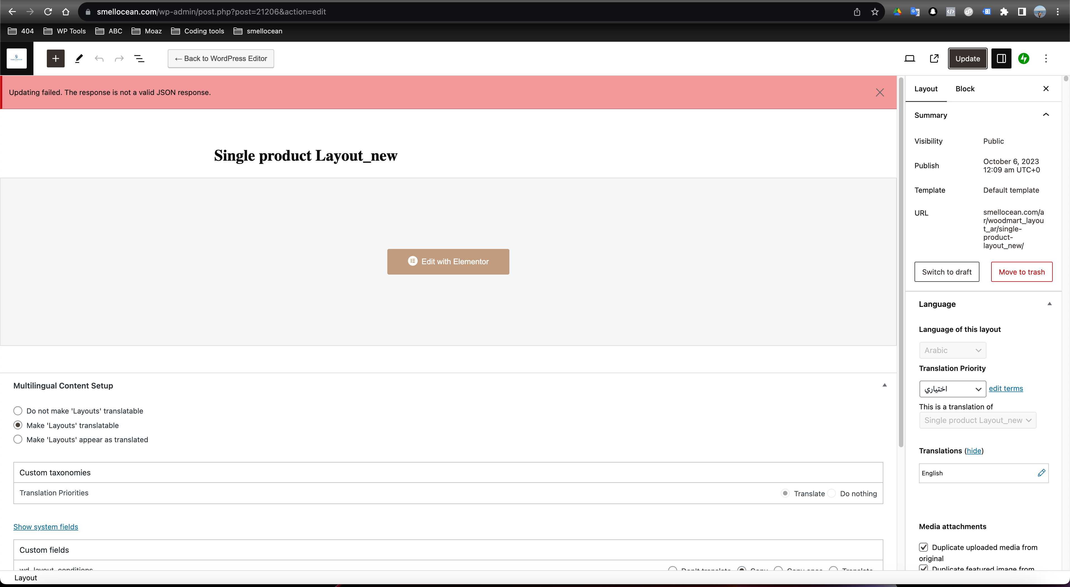Viewport: 1070px width, 587px height.
Task: Click the Update button
Action: pos(967,58)
